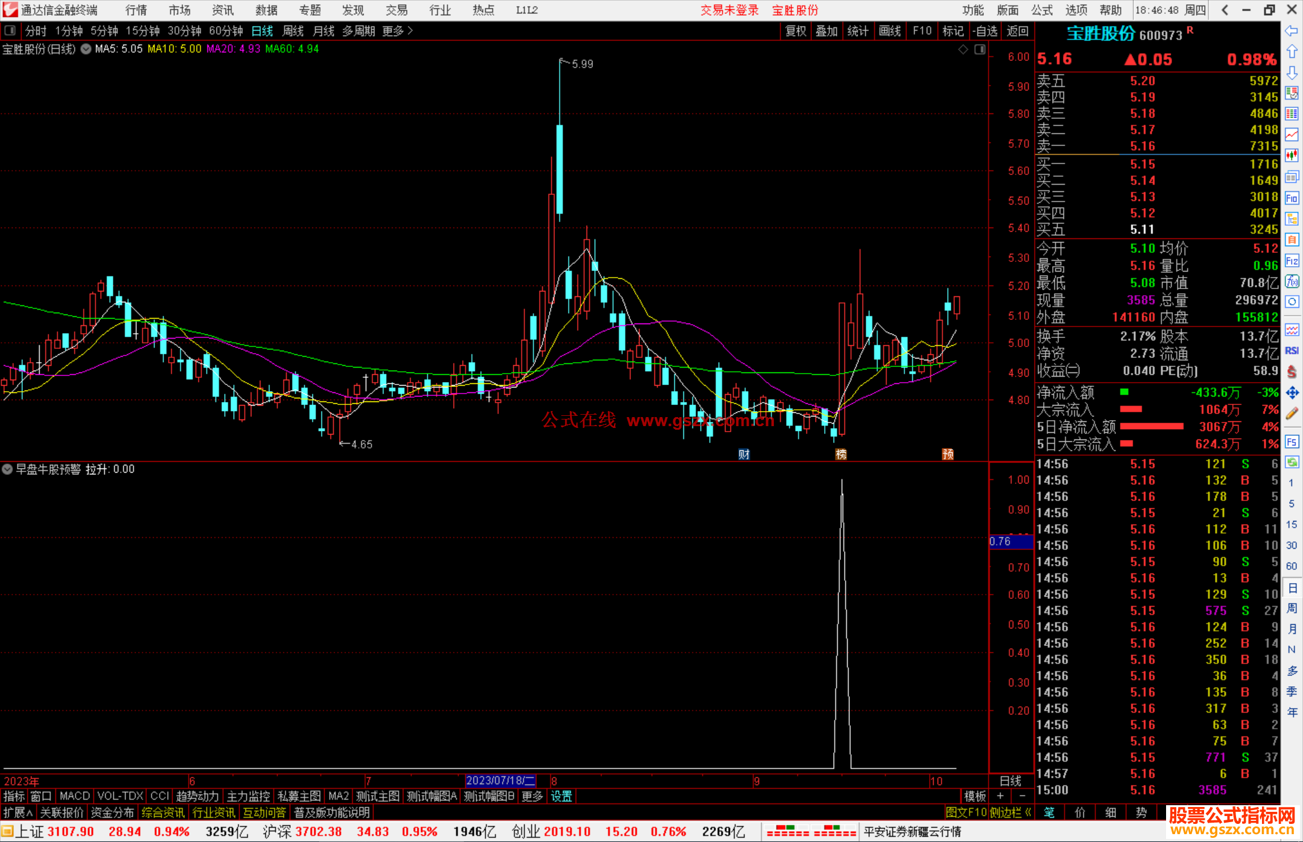The width and height of the screenshot is (1303, 842).
Task: Switch to the MACD indicator tab
Action: point(74,796)
